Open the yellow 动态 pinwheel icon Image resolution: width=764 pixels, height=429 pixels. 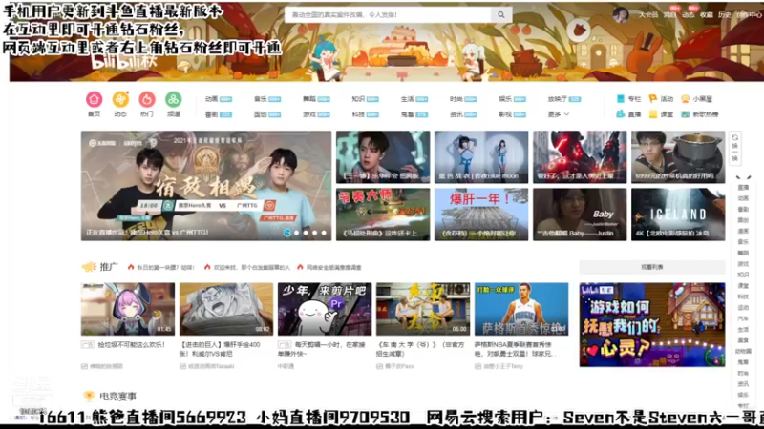click(120, 99)
